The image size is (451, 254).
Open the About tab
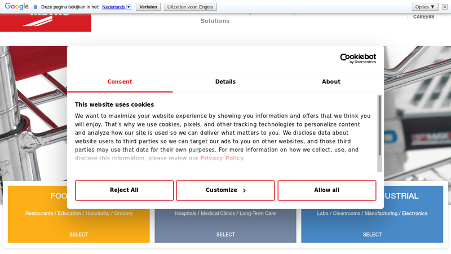coord(331,82)
